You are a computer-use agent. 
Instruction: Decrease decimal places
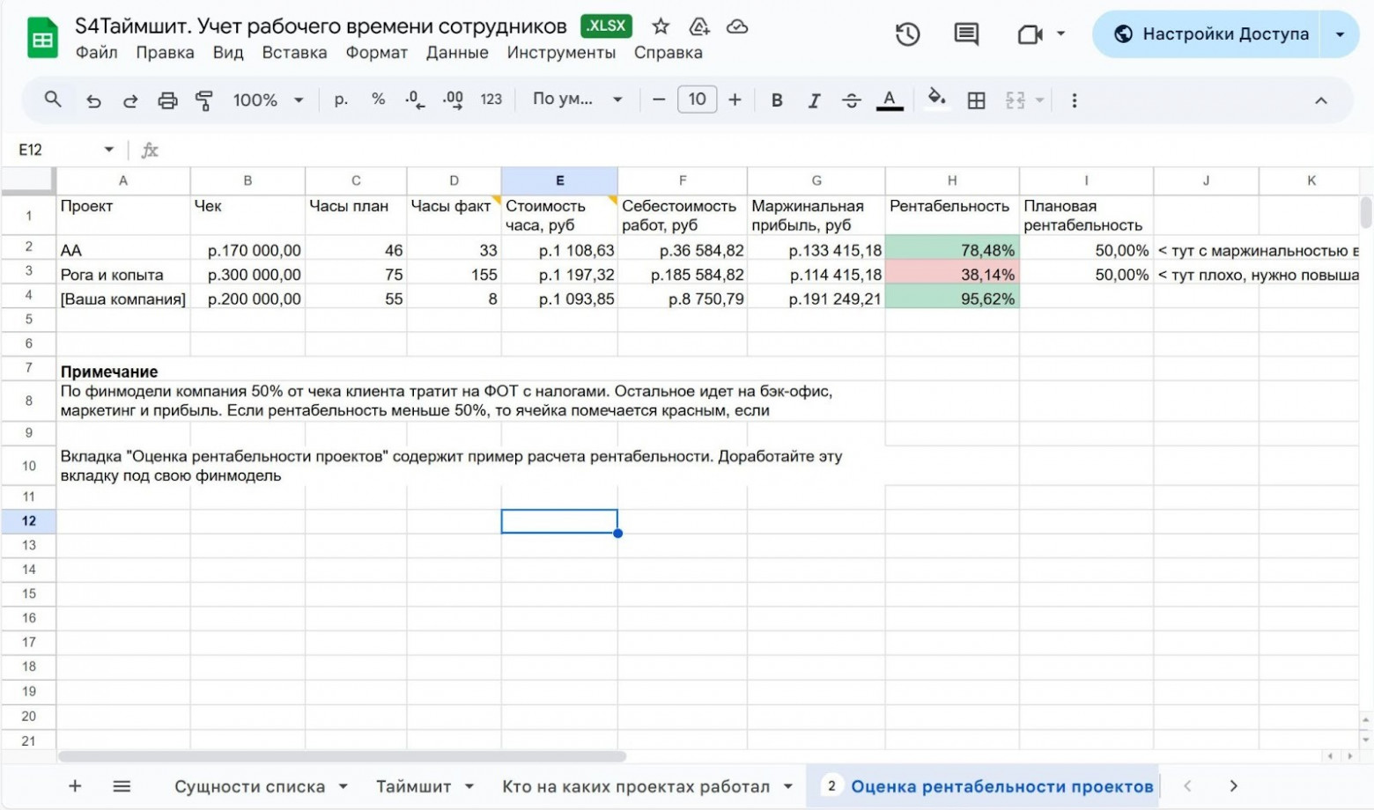click(x=414, y=99)
